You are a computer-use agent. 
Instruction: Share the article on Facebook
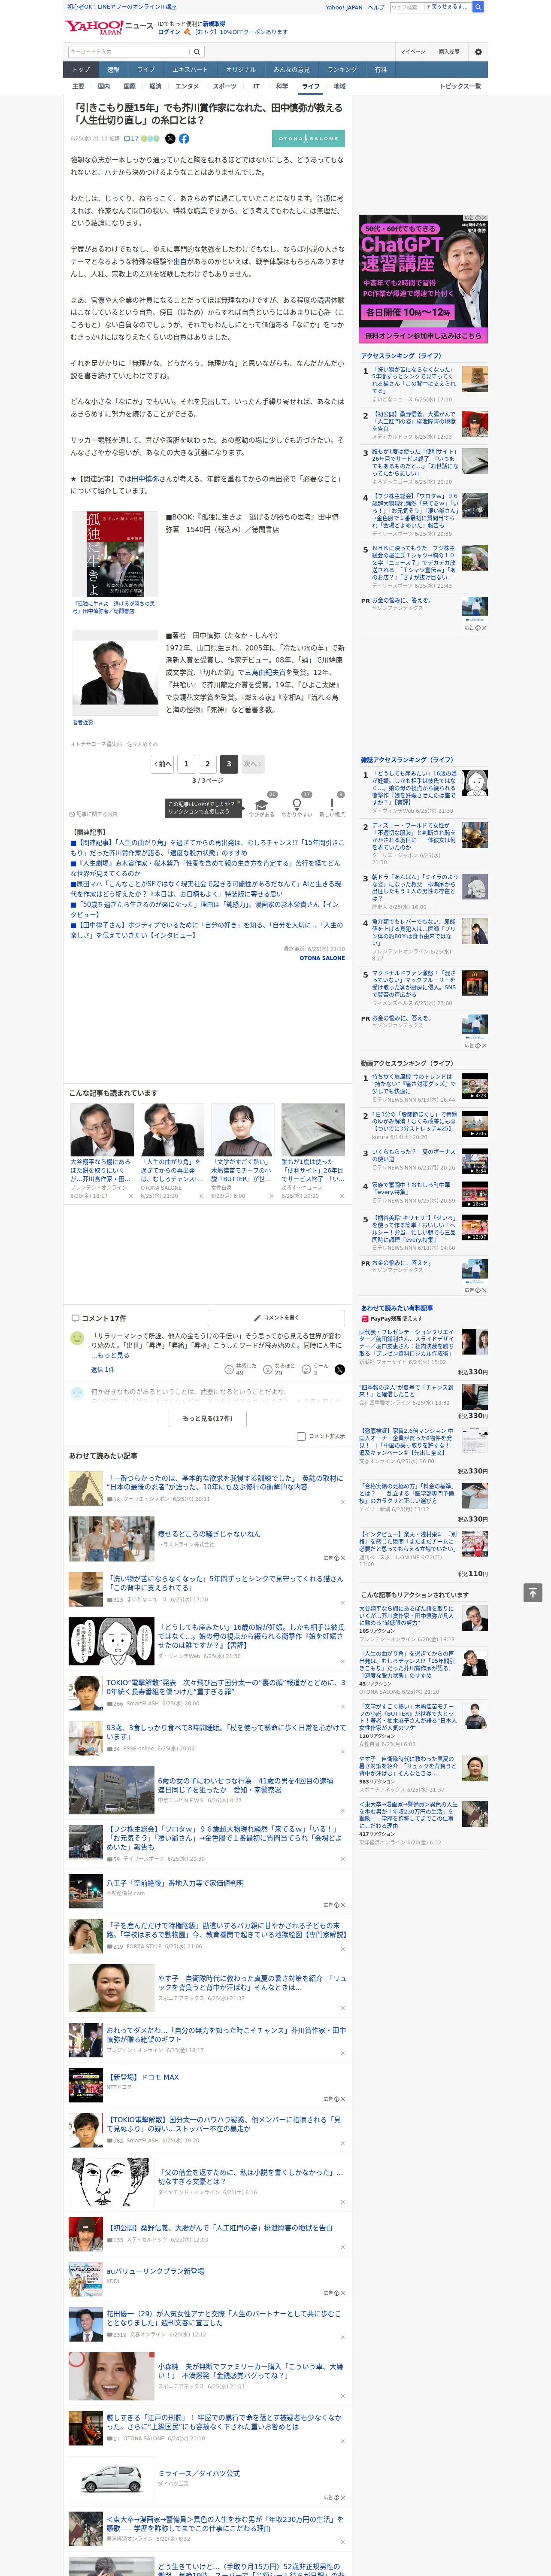(x=184, y=139)
